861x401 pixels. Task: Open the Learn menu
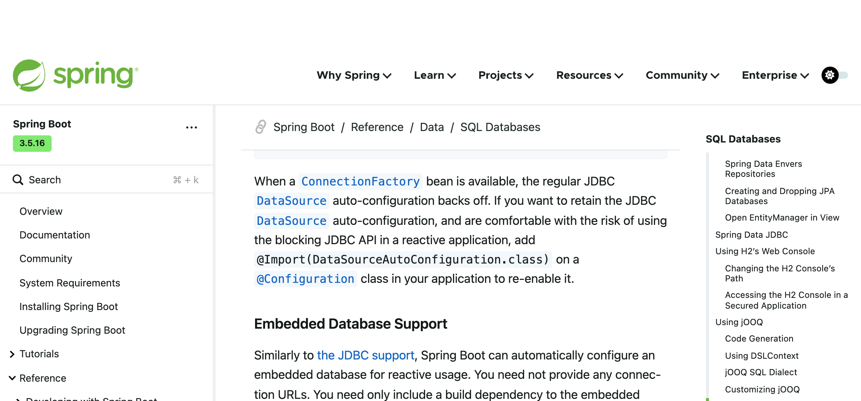tap(435, 75)
